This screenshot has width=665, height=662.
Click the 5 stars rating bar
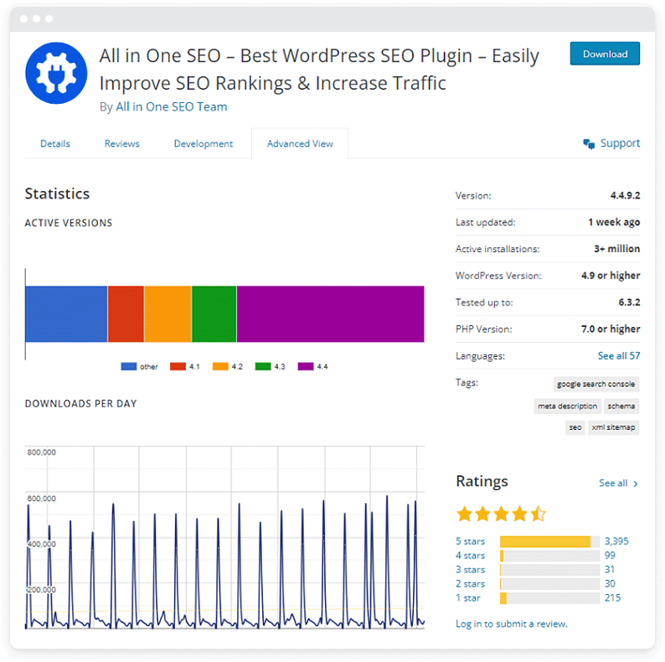pos(549,541)
